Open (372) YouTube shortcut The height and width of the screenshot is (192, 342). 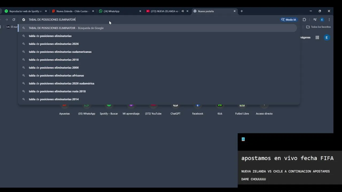(x=153, y=110)
